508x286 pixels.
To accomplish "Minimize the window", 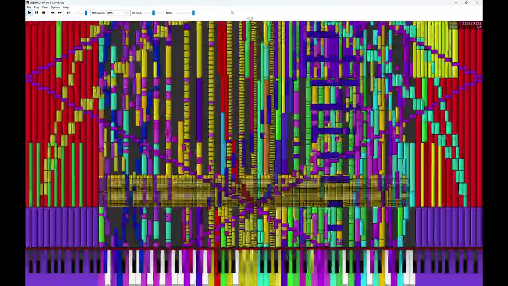I will (x=456, y=2).
